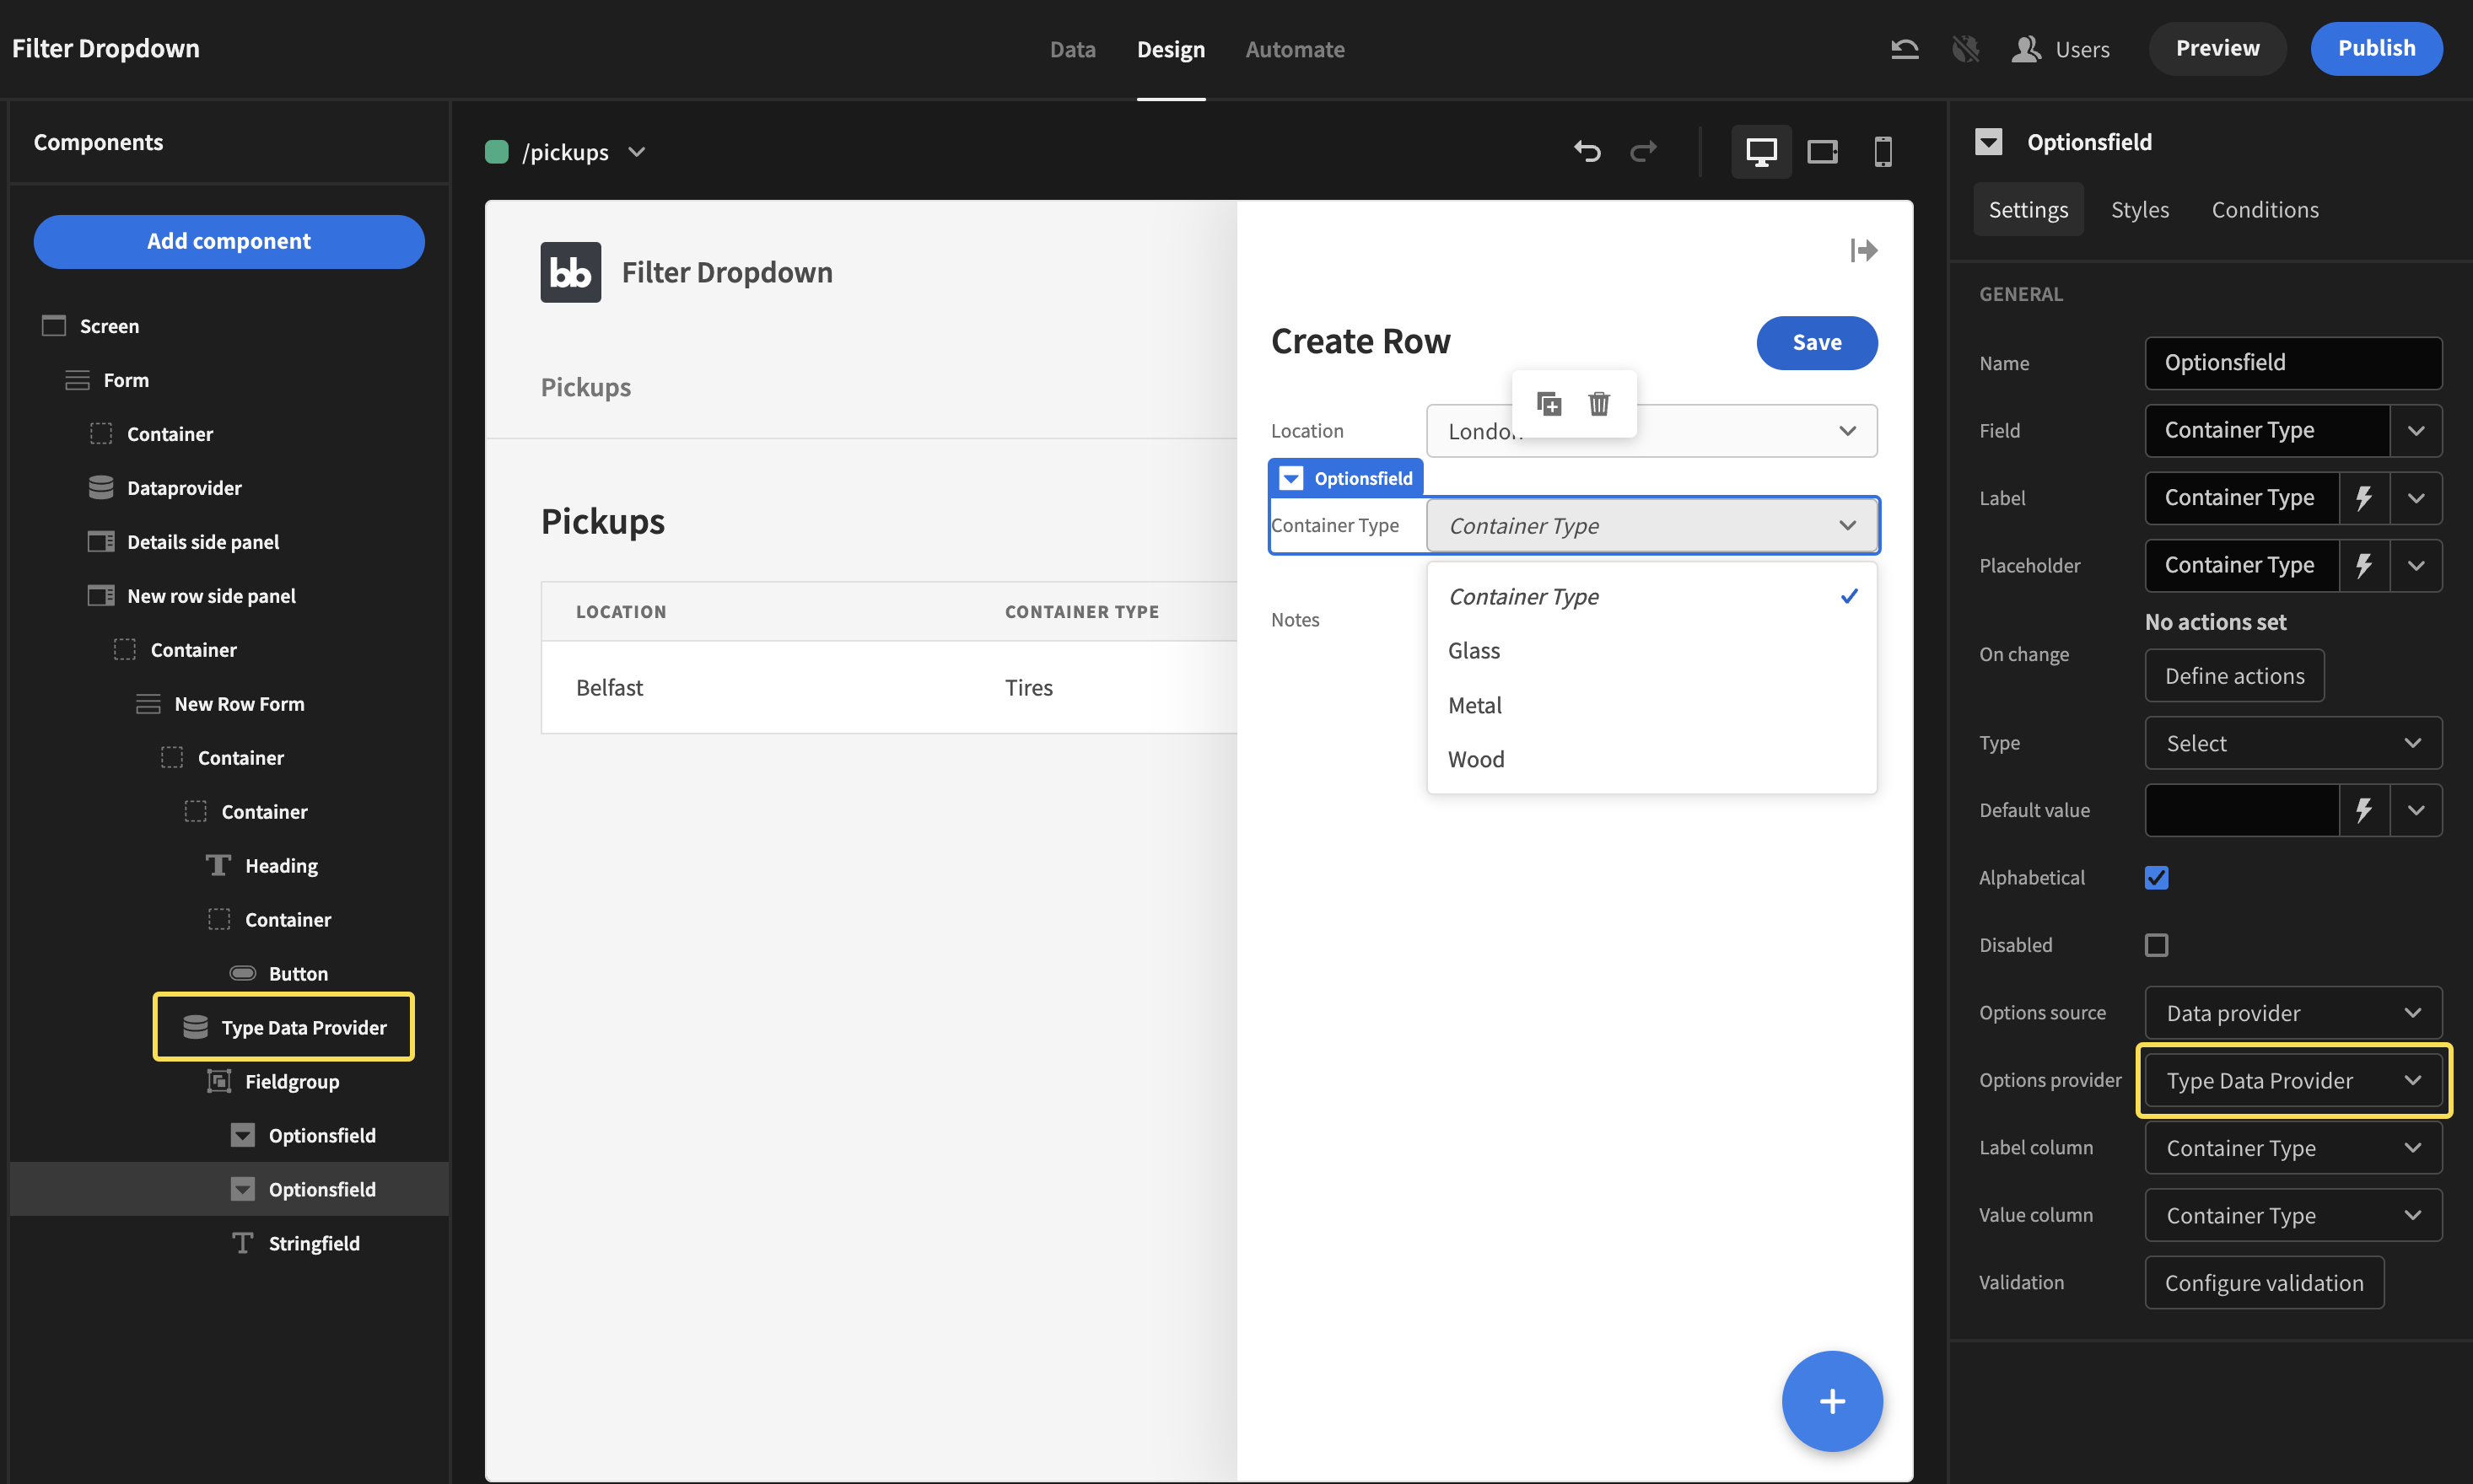Switch to the Styles tab
2473x1484 pixels.
tap(2139, 209)
